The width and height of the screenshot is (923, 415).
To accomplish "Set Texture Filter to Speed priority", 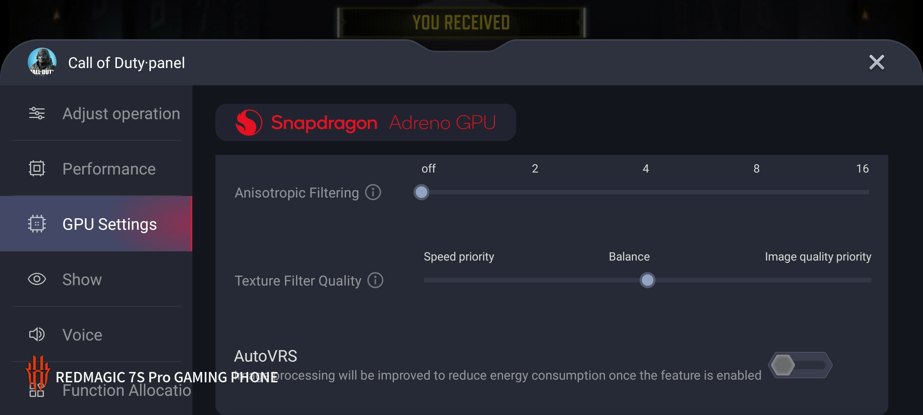I will pos(425,280).
